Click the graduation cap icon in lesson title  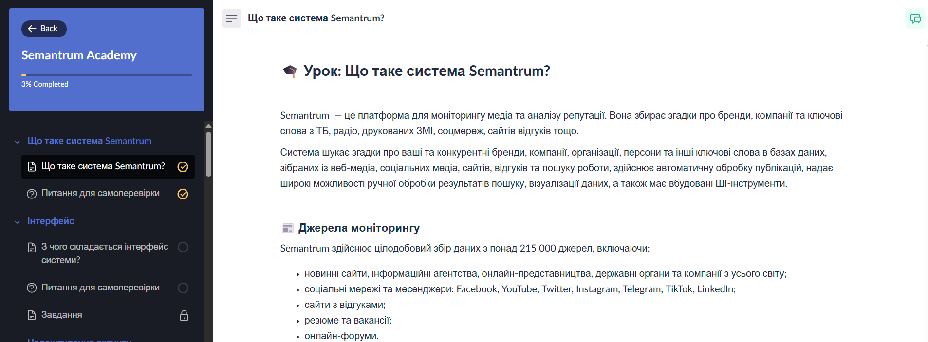click(x=290, y=71)
